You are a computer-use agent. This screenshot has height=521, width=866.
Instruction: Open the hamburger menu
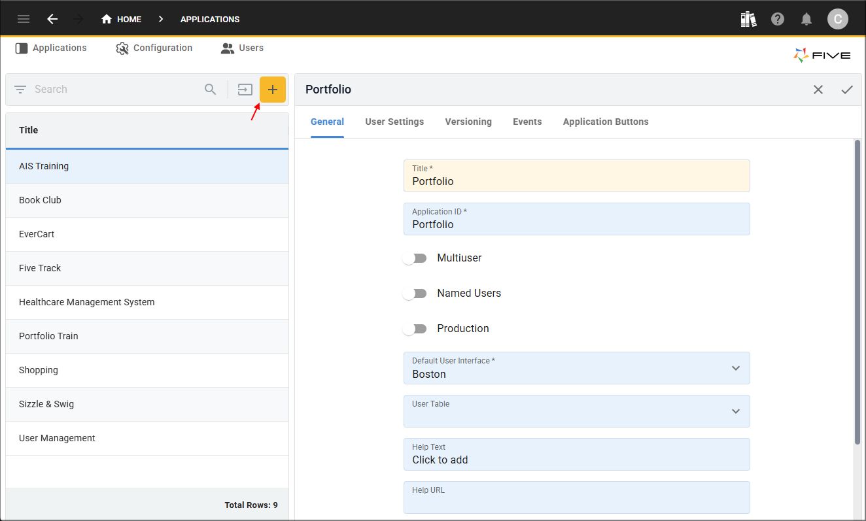click(x=24, y=19)
